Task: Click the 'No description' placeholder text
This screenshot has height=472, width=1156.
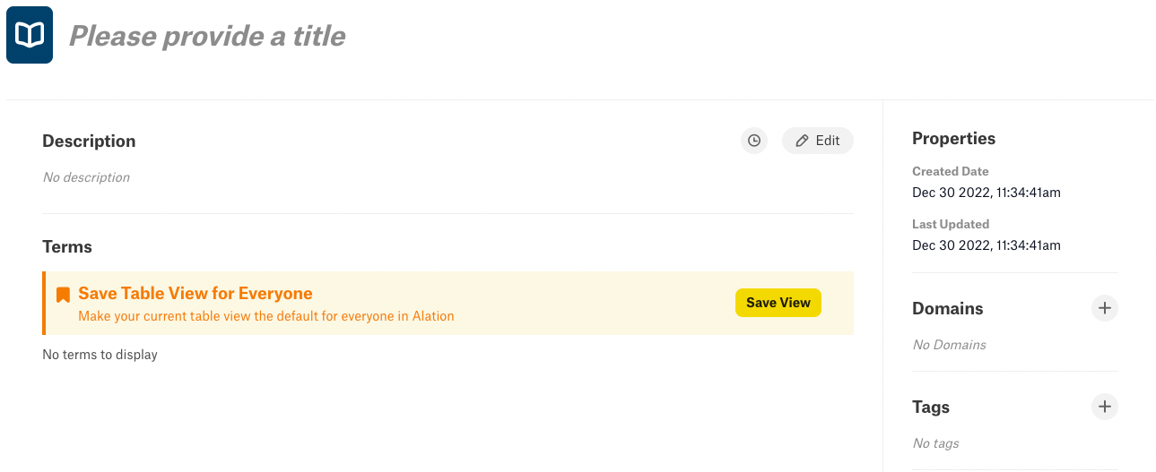Action: coord(86,177)
